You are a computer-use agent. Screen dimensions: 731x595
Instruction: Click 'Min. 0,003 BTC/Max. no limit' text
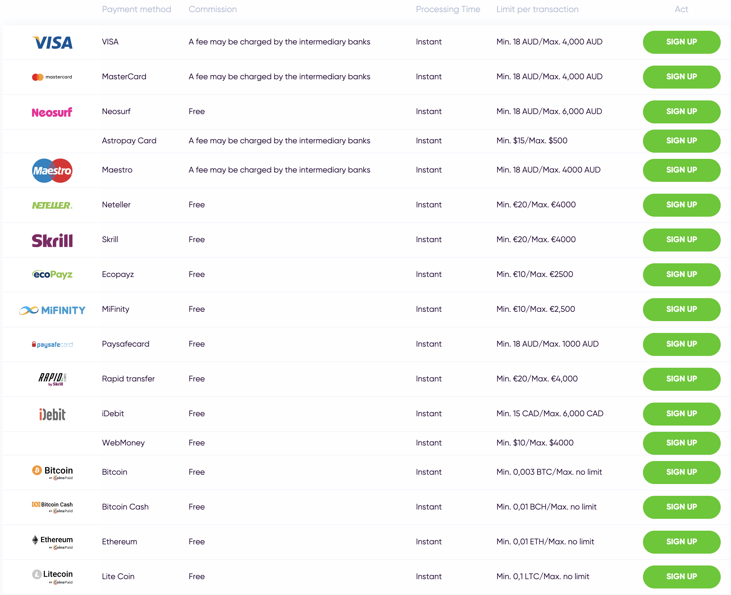point(549,472)
